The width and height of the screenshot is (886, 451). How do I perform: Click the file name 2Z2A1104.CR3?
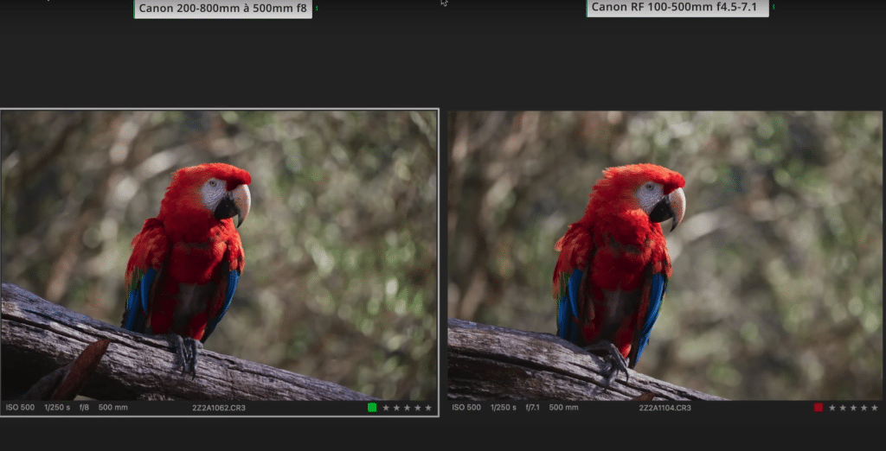tap(665, 408)
